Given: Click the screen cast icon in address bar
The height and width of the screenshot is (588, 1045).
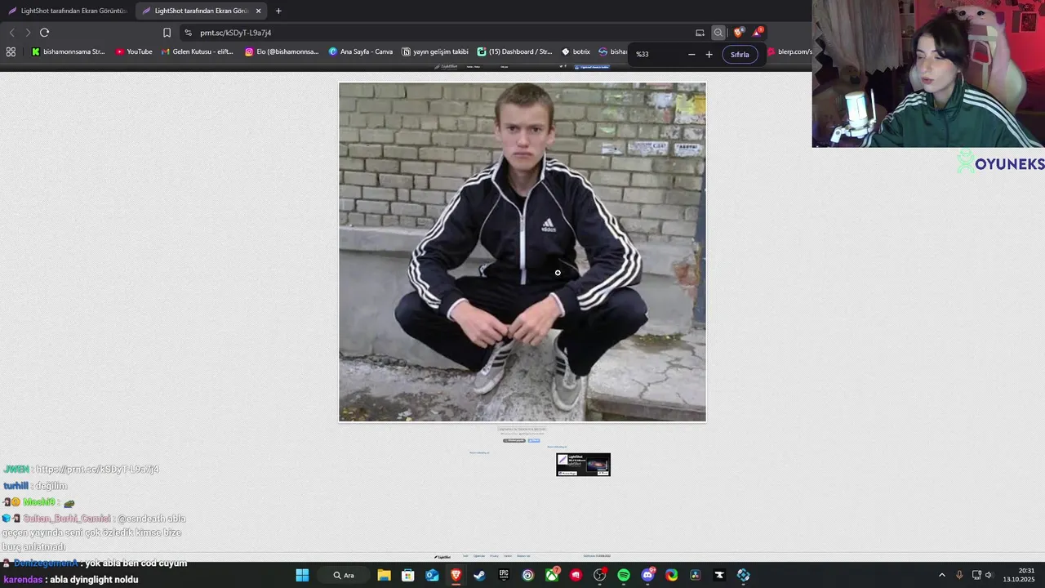Looking at the screenshot, I should [700, 33].
